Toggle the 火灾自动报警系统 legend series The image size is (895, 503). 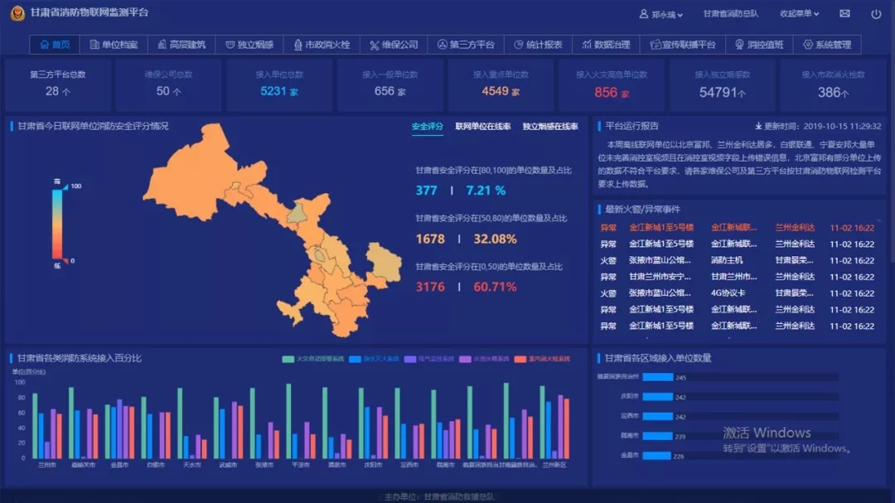313,359
